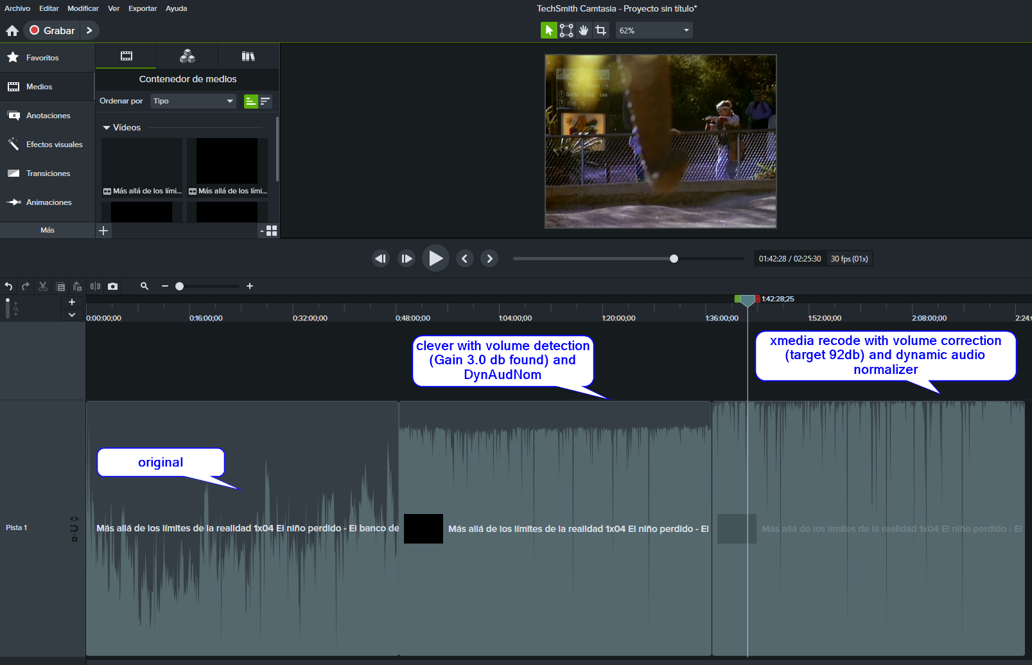
Task: Go to the Home screen icon
Action: coord(12,30)
